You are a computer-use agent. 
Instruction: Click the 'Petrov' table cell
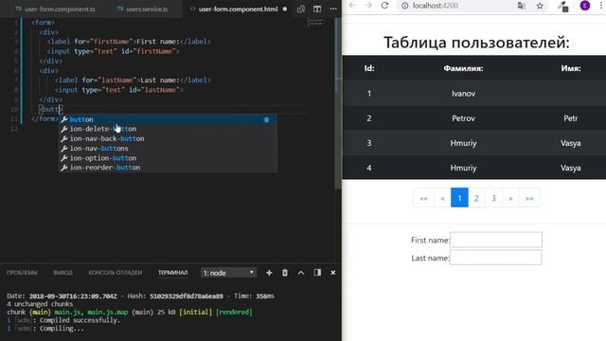click(463, 118)
